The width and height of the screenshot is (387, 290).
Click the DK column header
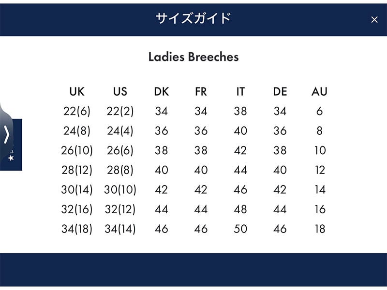162,92
